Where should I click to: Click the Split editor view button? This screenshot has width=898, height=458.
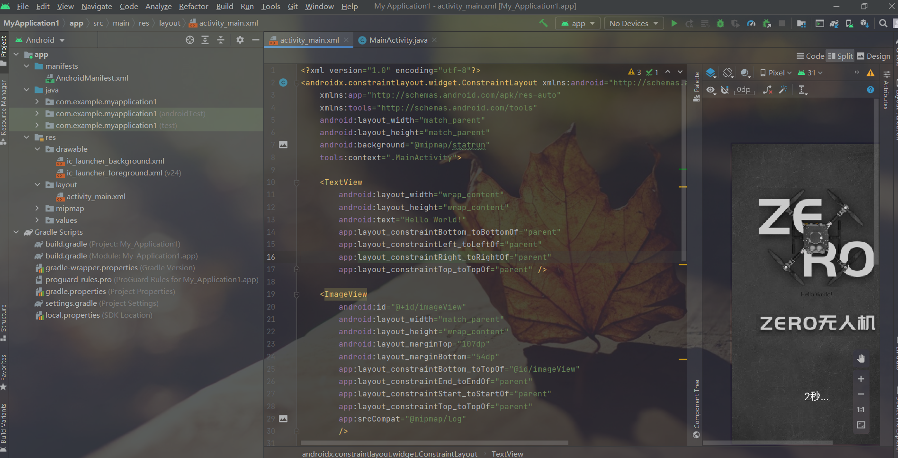coord(840,55)
